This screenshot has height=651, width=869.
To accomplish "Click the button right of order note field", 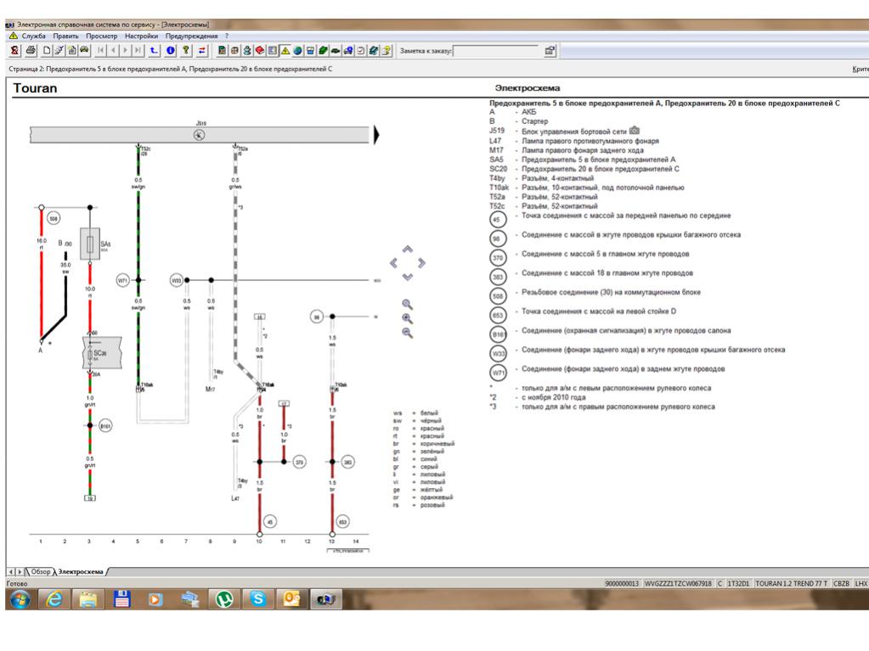I will point(550,51).
